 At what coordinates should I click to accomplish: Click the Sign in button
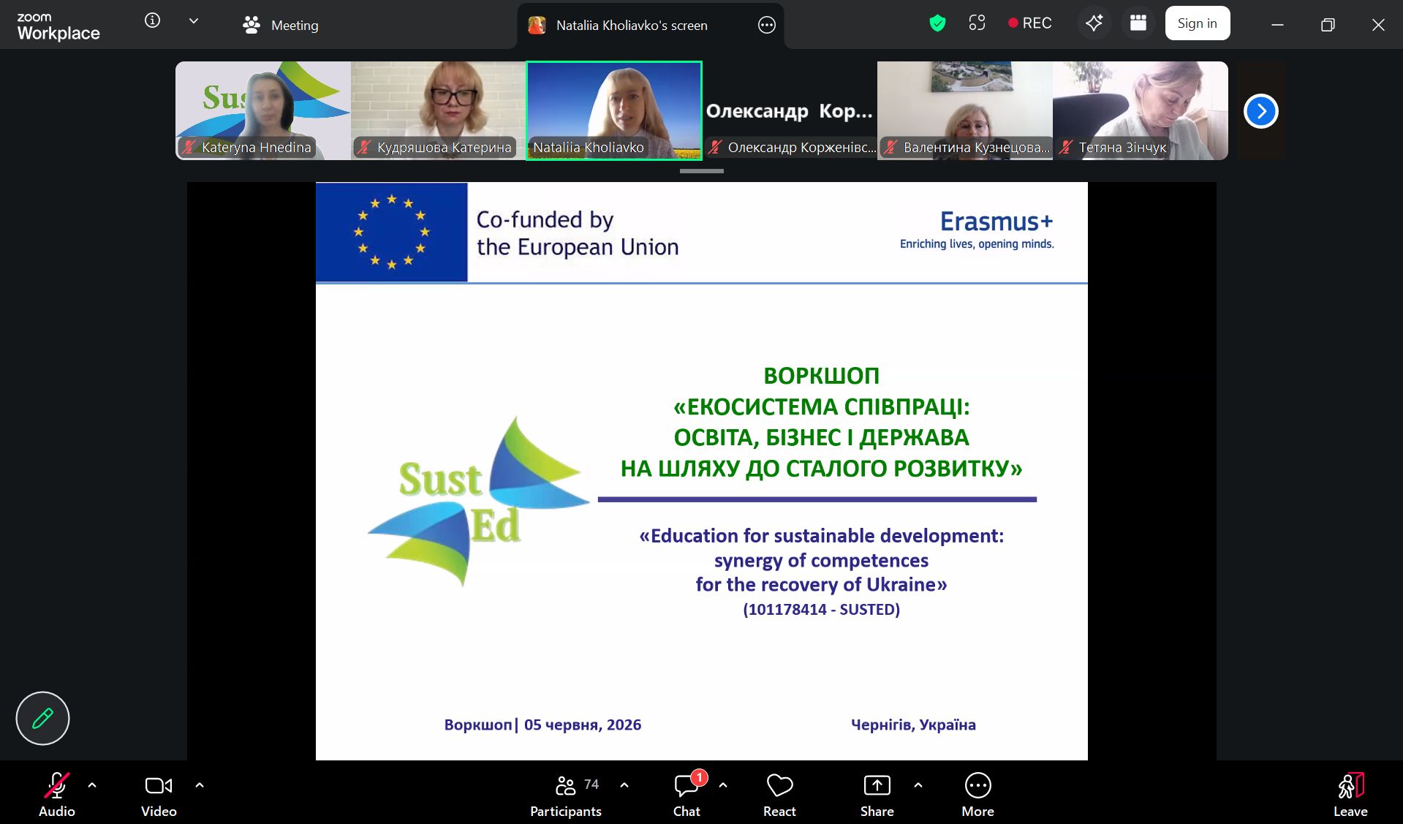(1197, 23)
